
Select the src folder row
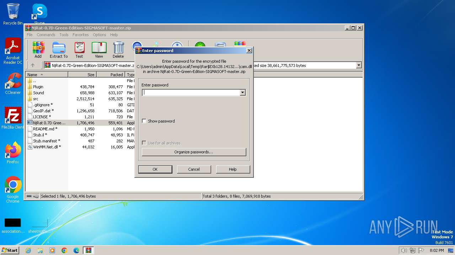[36, 99]
